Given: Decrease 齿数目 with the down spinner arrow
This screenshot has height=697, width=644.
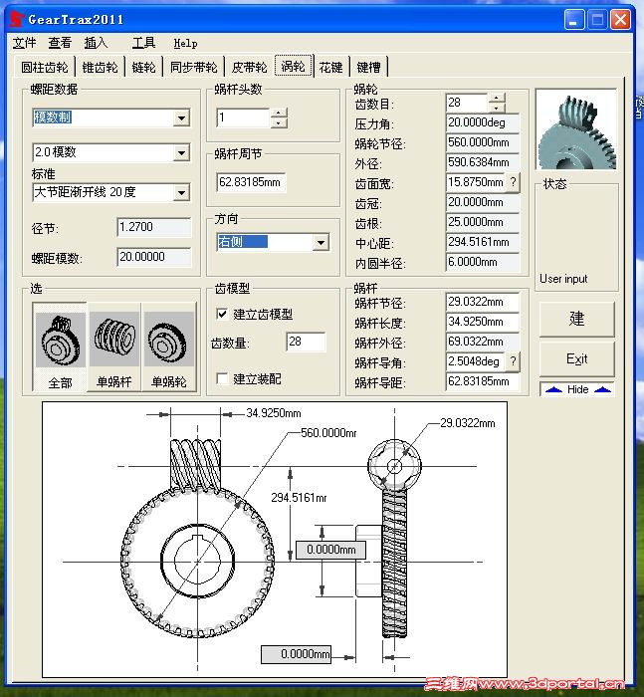Looking at the screenshot, I should click(x=497, y=108).
